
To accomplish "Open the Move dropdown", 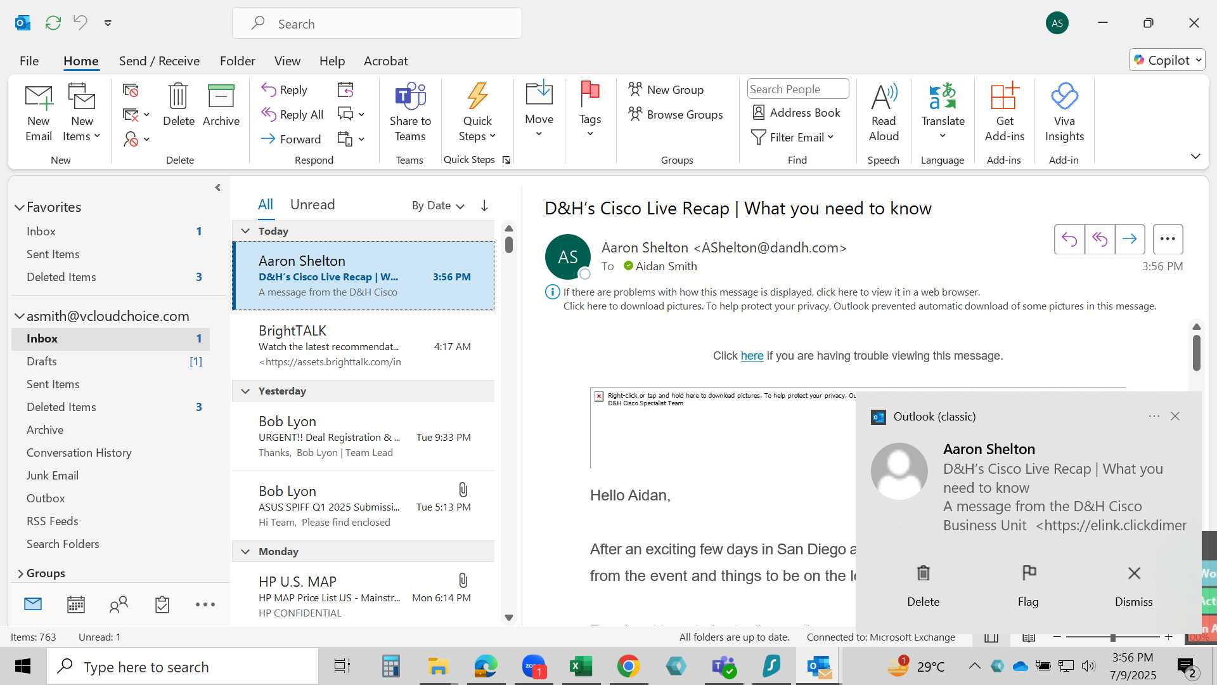I will (x=539, y=110).
